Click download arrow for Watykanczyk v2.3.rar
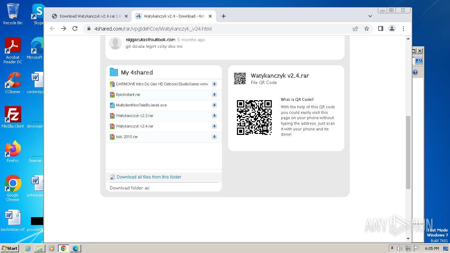 (214, 116)
